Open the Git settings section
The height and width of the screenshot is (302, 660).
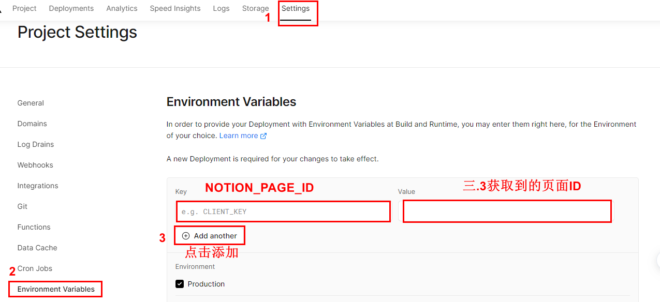pyautogui.click(x=22, y=206)
